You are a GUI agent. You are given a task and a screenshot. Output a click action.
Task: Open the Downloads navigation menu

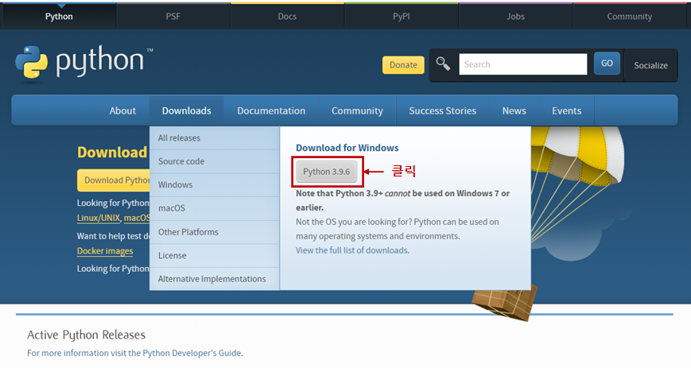[186, 110]
